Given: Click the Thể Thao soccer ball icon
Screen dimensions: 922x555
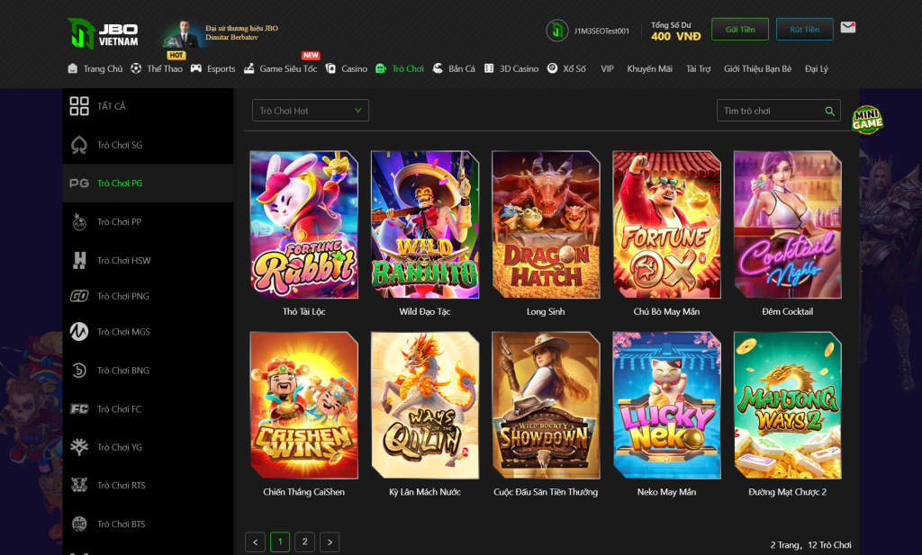Looking at the screenshot, I should click(x=136, y=68).
